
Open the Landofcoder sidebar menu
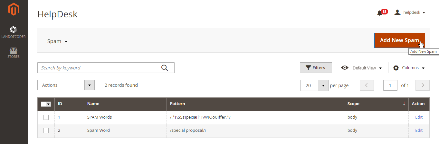(14, 32)
